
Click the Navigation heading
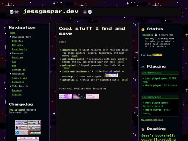point(22,28)
